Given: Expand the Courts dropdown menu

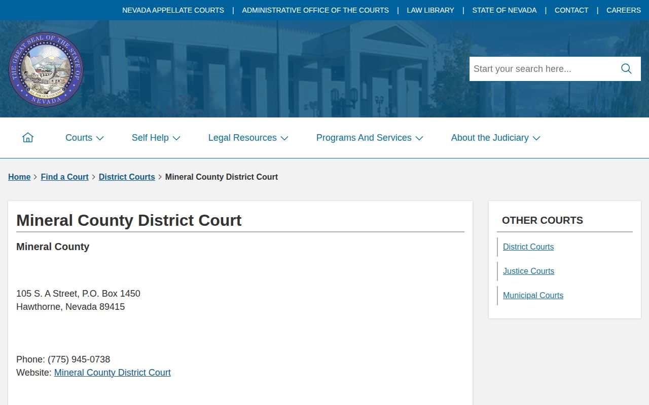Looking at the screenshot, I should [85, 138].
